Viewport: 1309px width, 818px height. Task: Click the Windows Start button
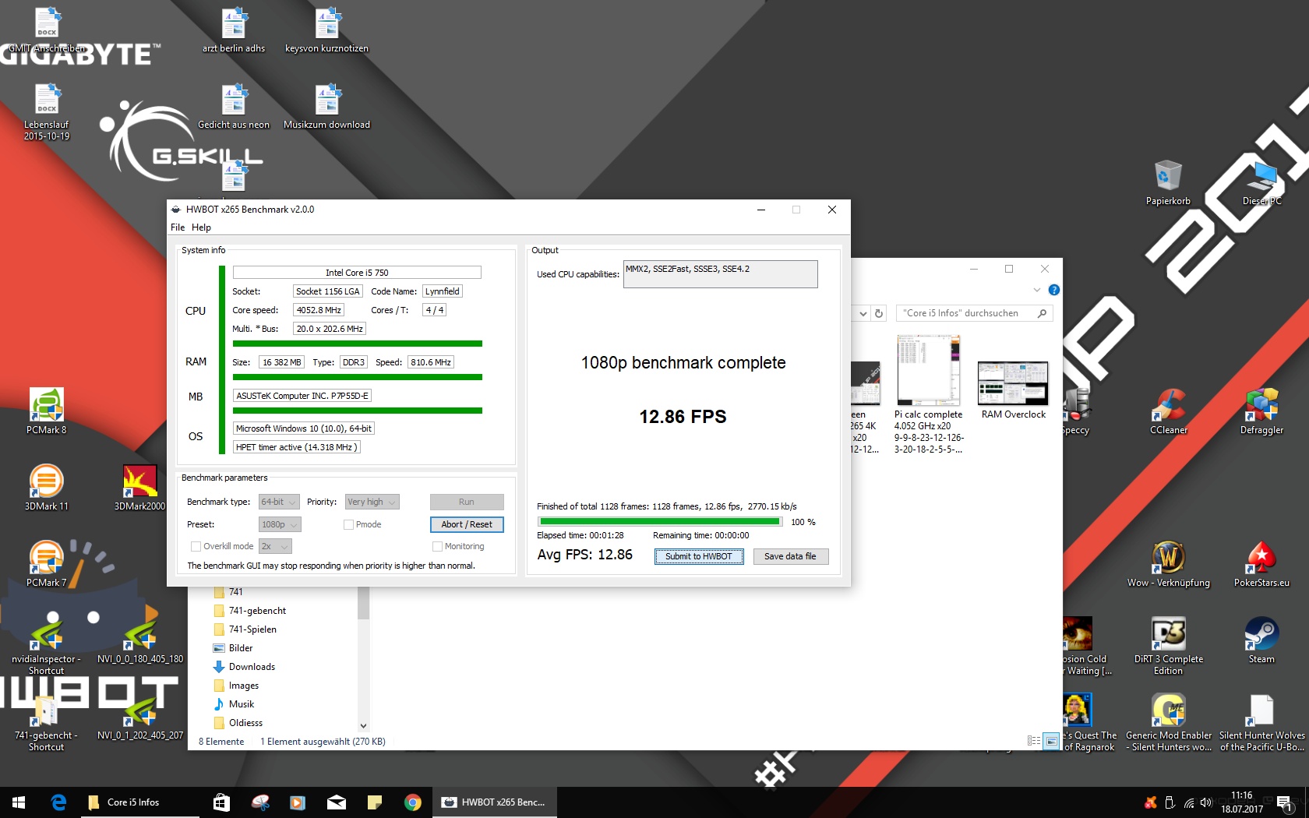pos(19,802)
